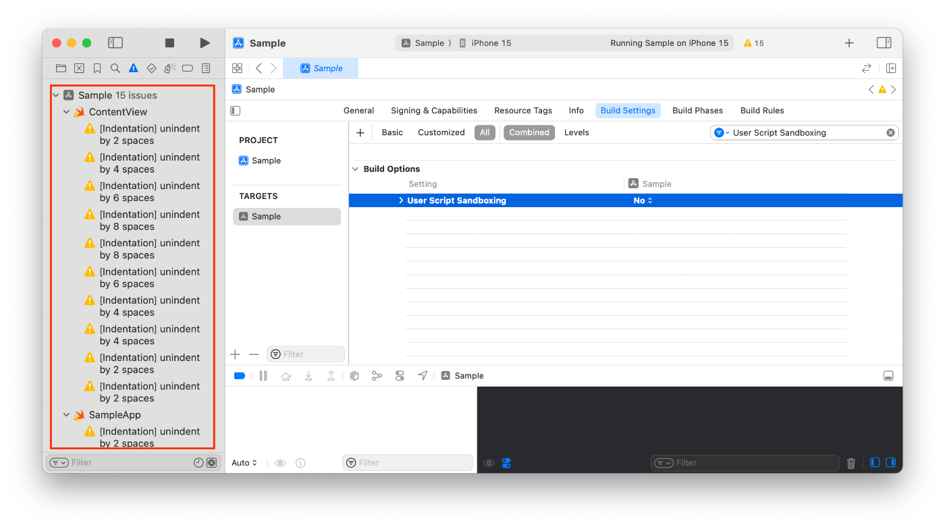The width and height of the screenshot is (945, 529).
Task: Show Customized build settings
Action: (441, 133)
